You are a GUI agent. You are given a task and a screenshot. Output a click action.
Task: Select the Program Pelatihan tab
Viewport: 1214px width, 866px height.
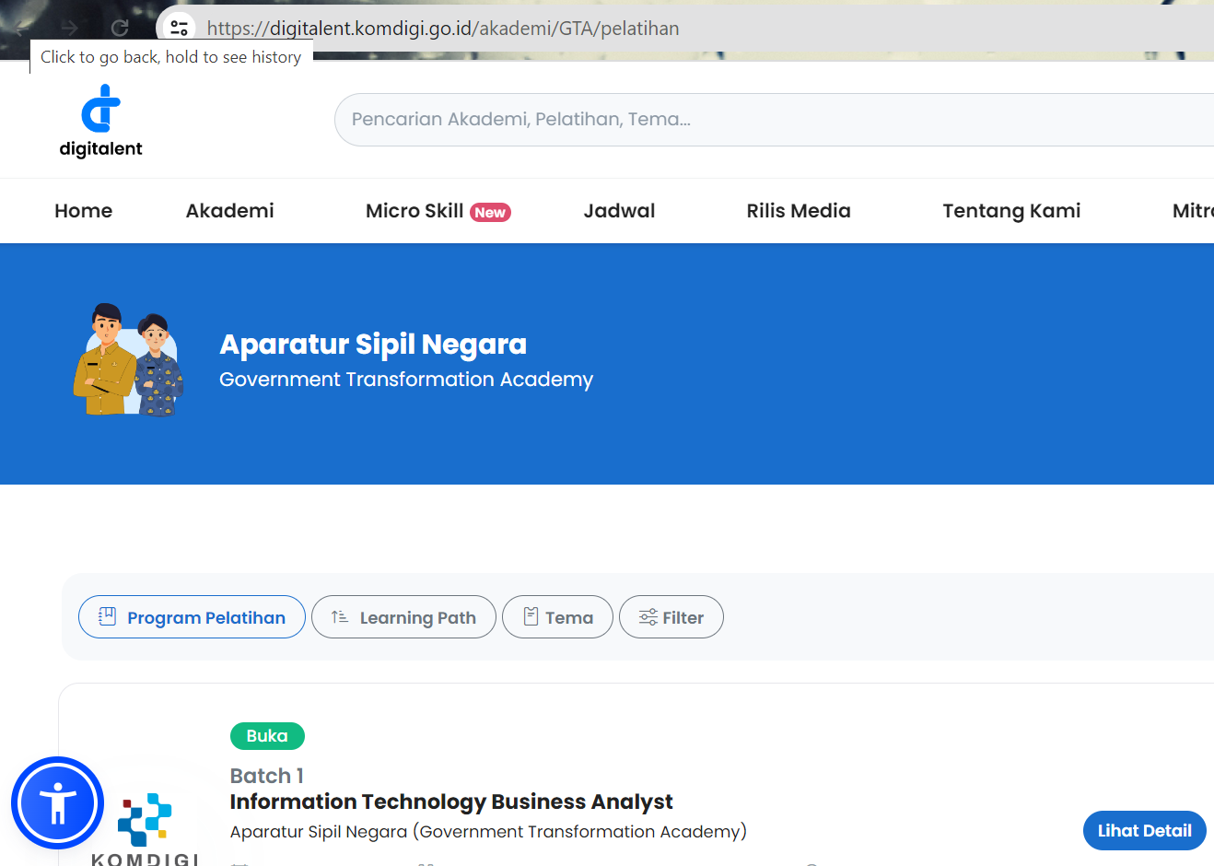coord(192,617)
